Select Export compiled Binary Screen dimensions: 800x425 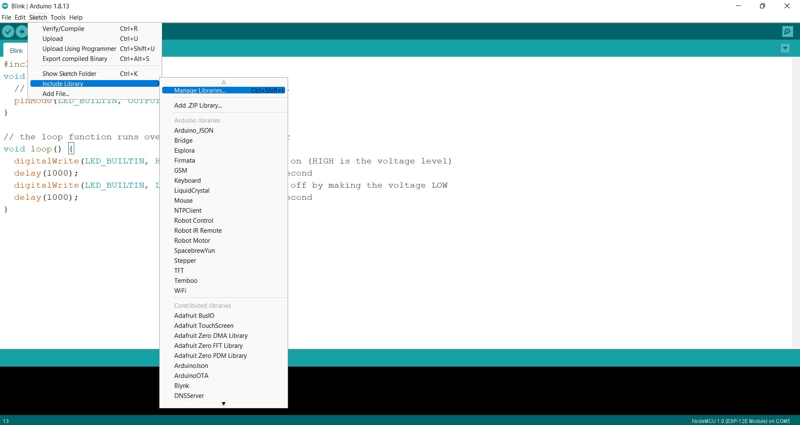pyautogui.click(x=95, y=59)
